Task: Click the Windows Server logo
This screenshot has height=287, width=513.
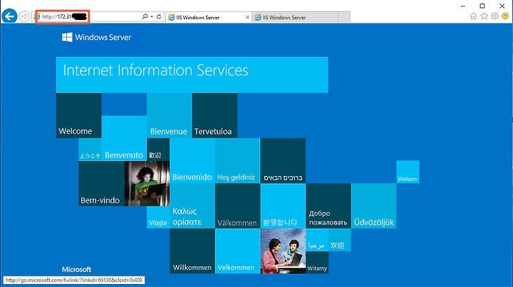Action: (96, 37)
